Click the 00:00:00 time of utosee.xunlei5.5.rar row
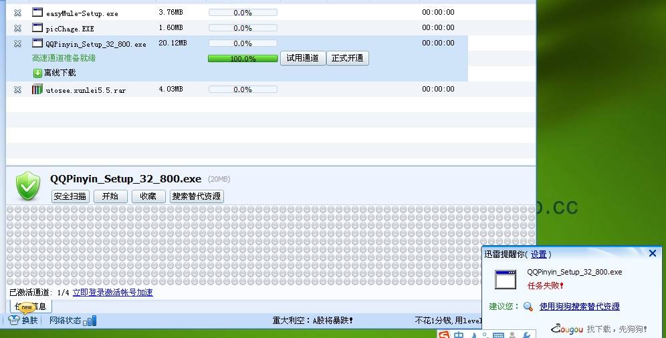This screenshot has height=338, width=666. click(438, 89)
